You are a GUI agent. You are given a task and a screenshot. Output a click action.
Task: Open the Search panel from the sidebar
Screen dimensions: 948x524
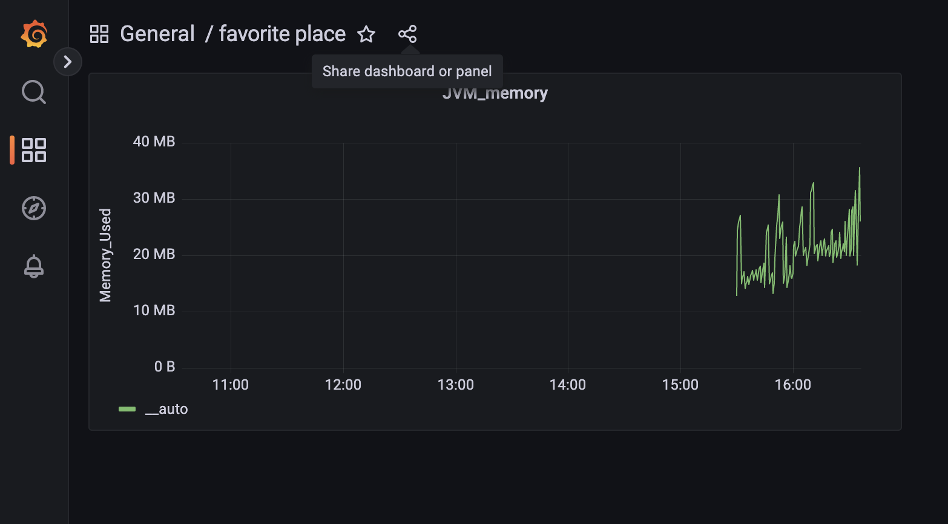pyautogui.click(x=33, y=92)
